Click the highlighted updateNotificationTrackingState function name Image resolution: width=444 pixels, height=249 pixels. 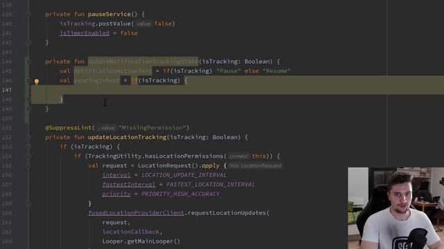click(x=143, y=62)
